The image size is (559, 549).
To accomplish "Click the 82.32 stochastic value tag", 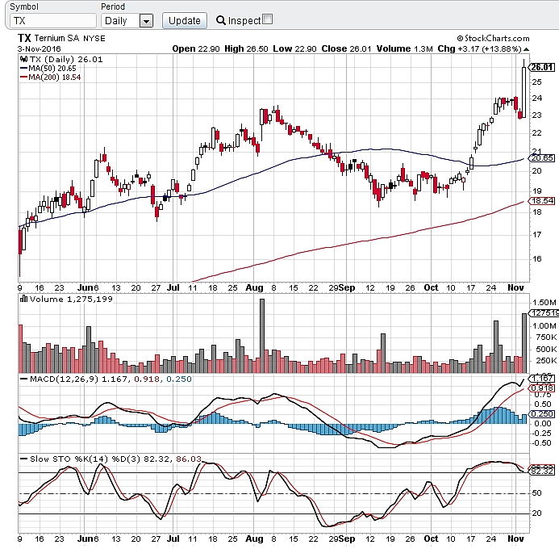I will (x=542, y=471).
